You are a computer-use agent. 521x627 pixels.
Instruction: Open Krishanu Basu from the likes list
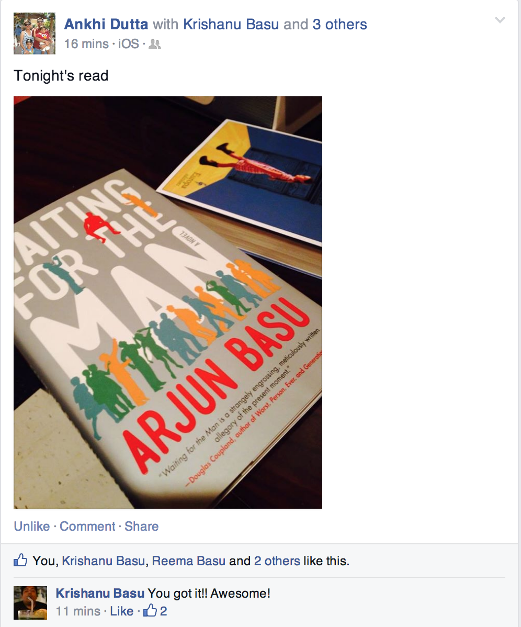pos(103,561)
